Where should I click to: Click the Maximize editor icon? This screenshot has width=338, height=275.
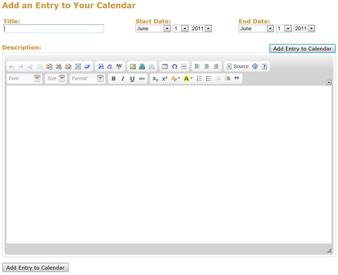(x=255, y=67)
